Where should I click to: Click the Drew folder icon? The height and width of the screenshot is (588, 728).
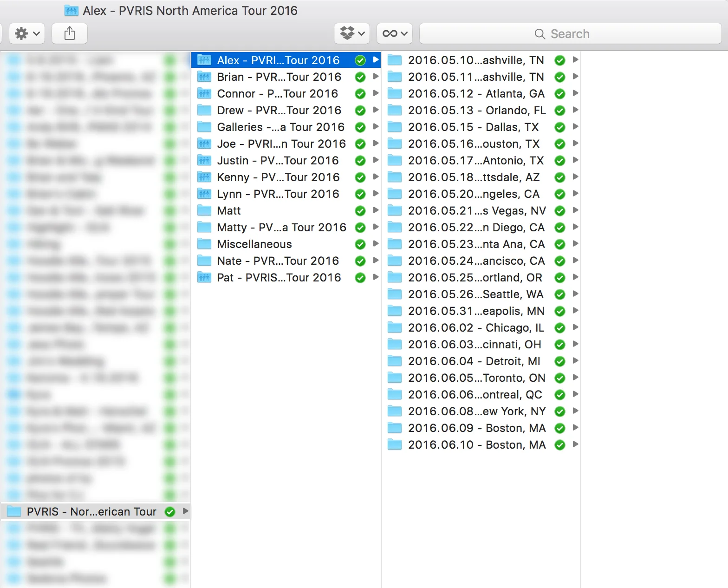[x=204, y=110]
